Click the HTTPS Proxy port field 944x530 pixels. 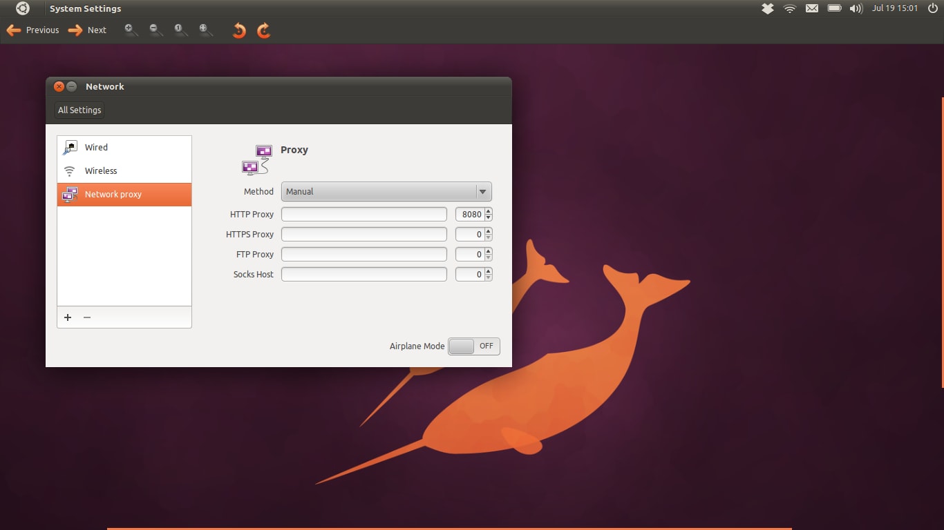(x=470, y=235)
